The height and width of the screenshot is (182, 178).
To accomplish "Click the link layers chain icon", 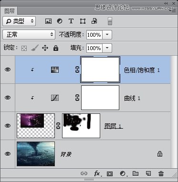I will click(x=84, y=173).
